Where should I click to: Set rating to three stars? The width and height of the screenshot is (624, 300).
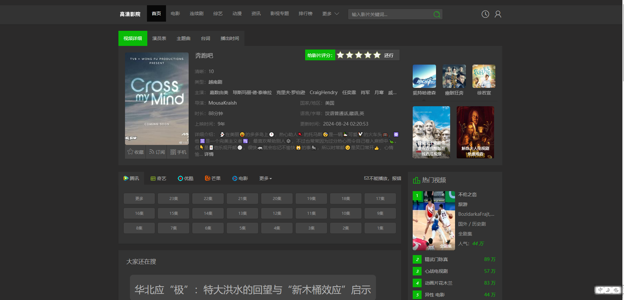coord(359,55)
